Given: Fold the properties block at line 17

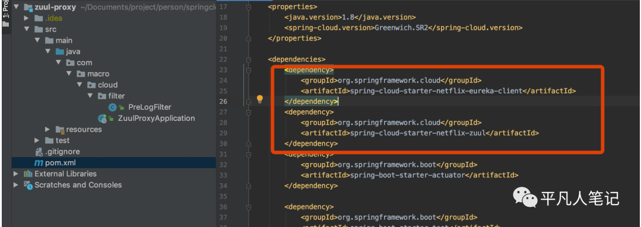Looking at the screenshot, I should tap(249, 7).
